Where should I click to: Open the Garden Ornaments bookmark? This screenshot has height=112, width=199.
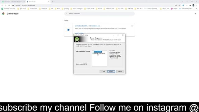[151, 9]
